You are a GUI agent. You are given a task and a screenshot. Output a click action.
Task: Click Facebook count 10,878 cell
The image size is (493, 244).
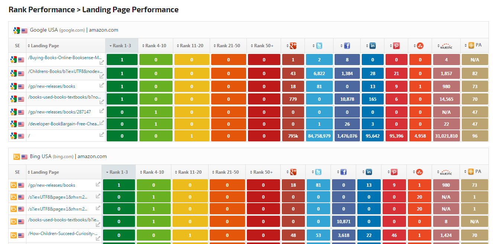347,99
